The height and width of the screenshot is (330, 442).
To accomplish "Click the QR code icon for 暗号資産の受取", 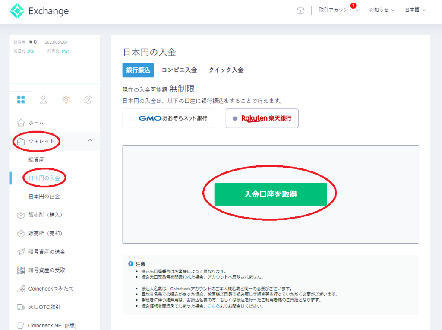I will pos(21,270).
